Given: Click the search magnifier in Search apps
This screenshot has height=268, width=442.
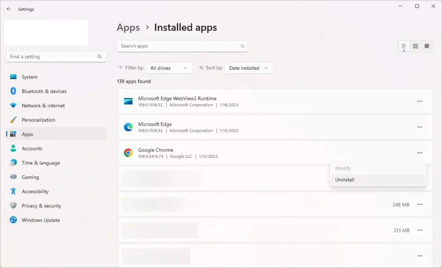Looking at the screenshot, I should pyautogui.click(x=243, y=46).
